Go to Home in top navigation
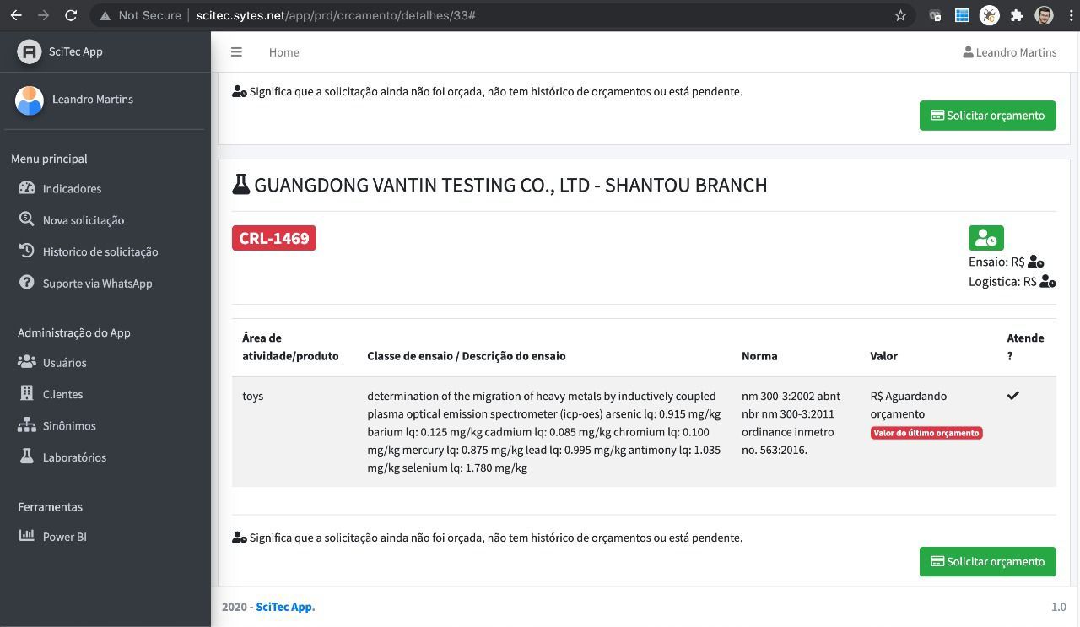 [x=284, y=52]
